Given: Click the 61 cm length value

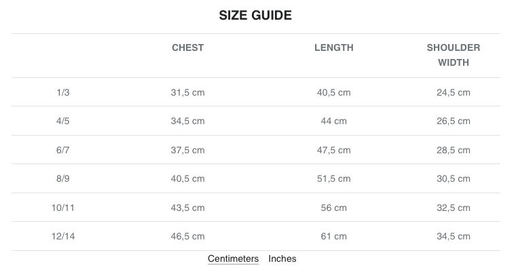Looking at the screenshot, I should [333, 236].
